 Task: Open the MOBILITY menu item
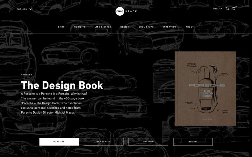[79, 27]
